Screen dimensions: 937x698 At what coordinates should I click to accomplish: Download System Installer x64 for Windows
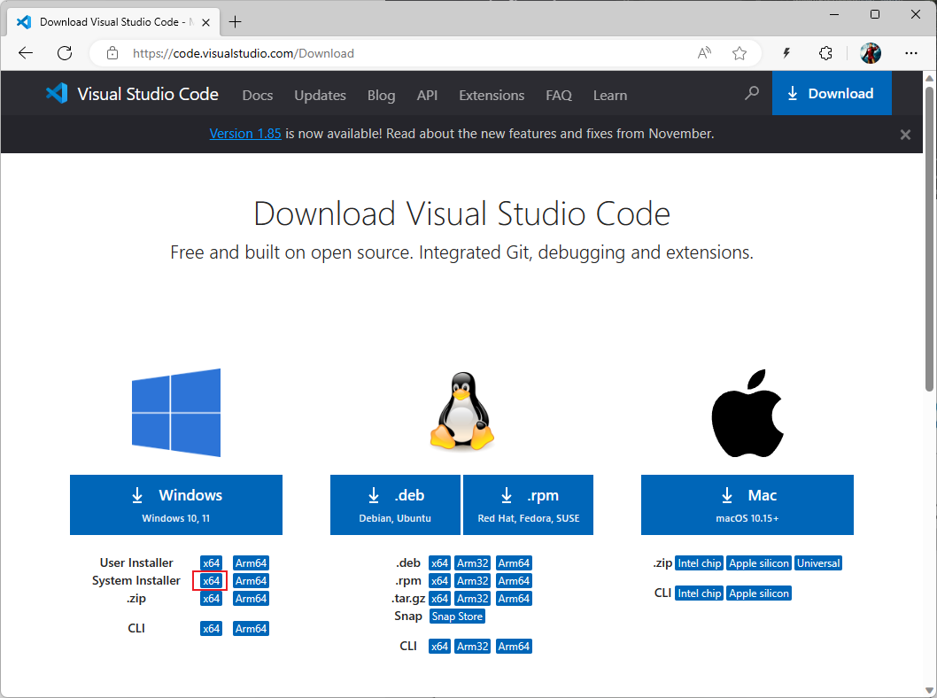pos(211,581)
